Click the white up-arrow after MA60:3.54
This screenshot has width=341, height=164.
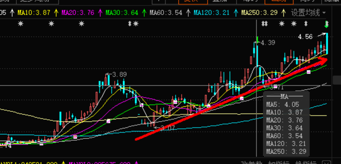(x=187, y=13)
